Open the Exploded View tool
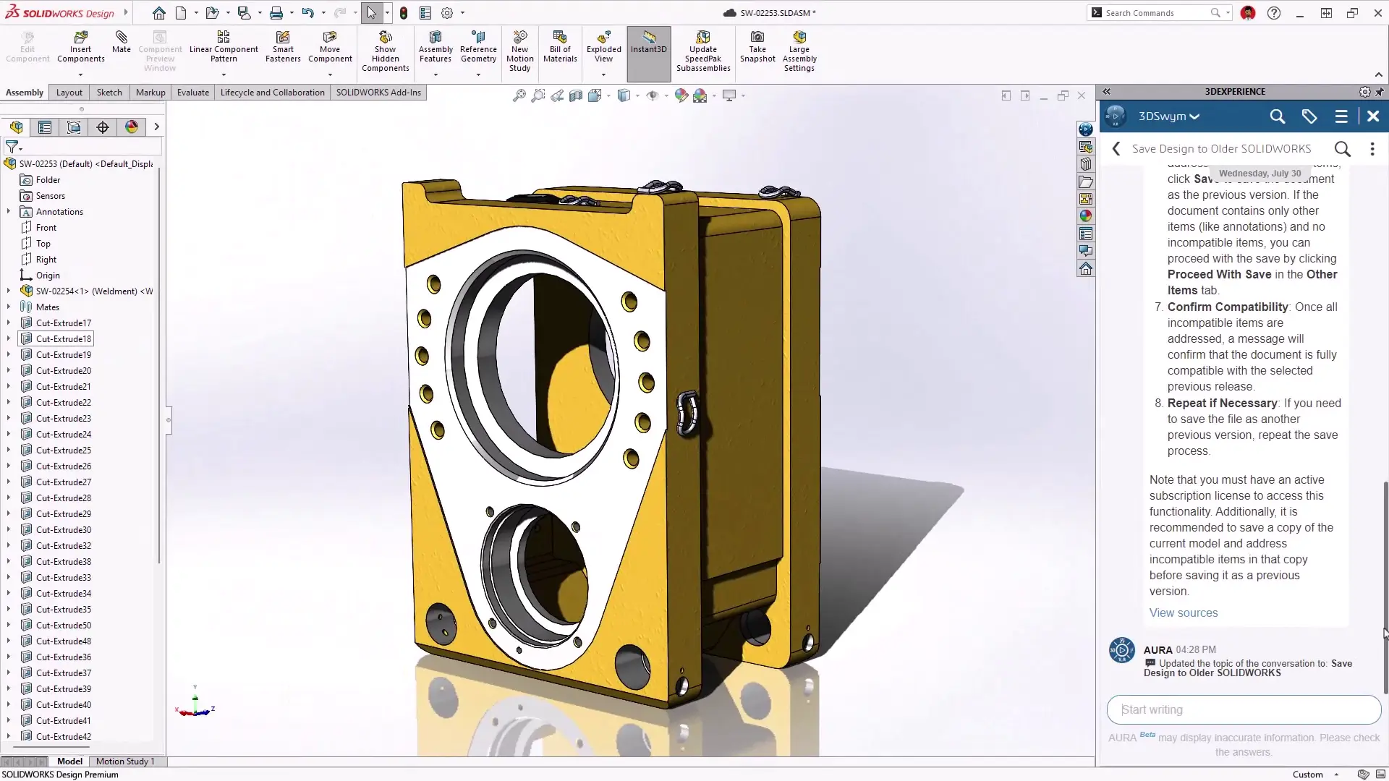The width and height of the screenshot is (1389, 781). pos(603,47)
